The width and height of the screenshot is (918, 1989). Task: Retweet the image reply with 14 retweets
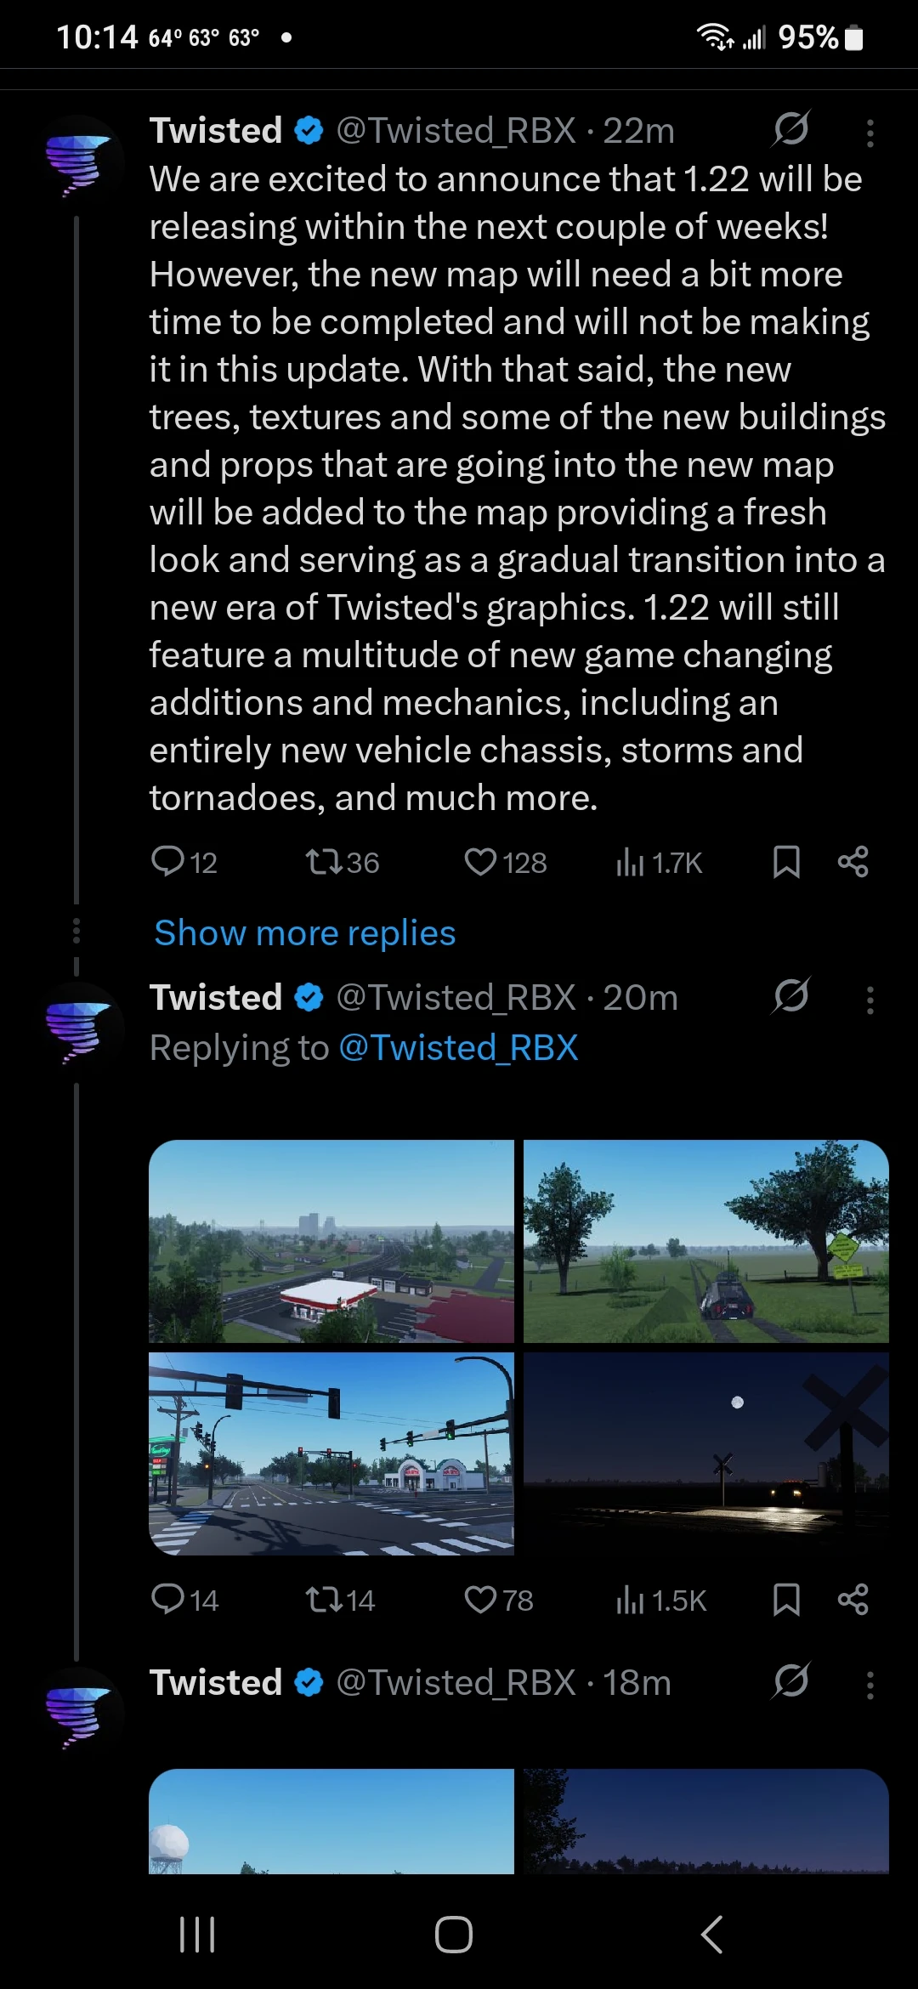point(324,1600)
